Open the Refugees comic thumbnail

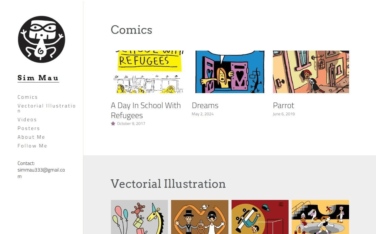click(x=147, y=72)
